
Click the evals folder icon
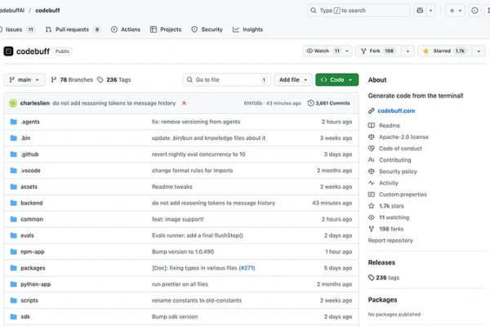coord(13,235)
